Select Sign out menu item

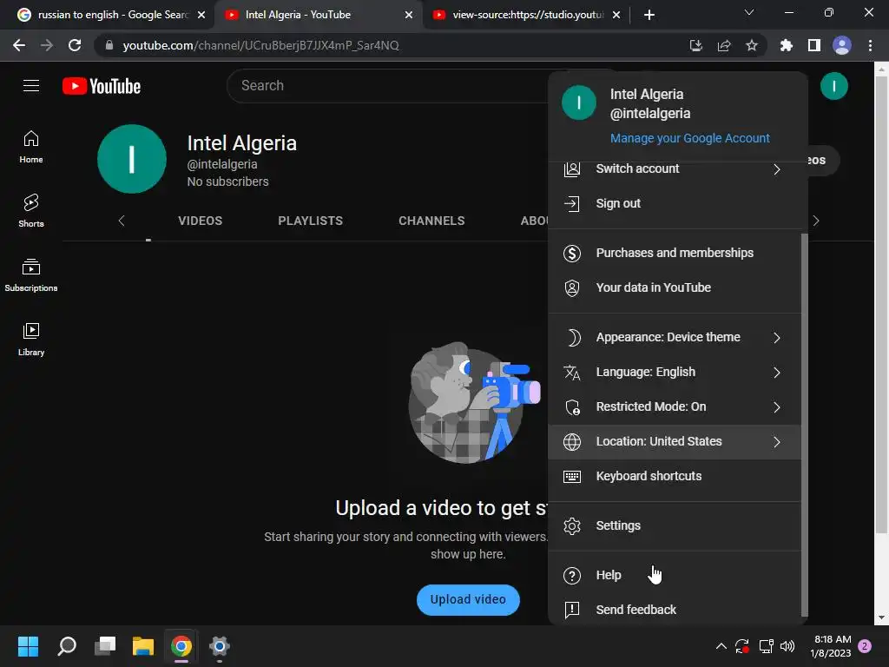click(x=674, y=203)
